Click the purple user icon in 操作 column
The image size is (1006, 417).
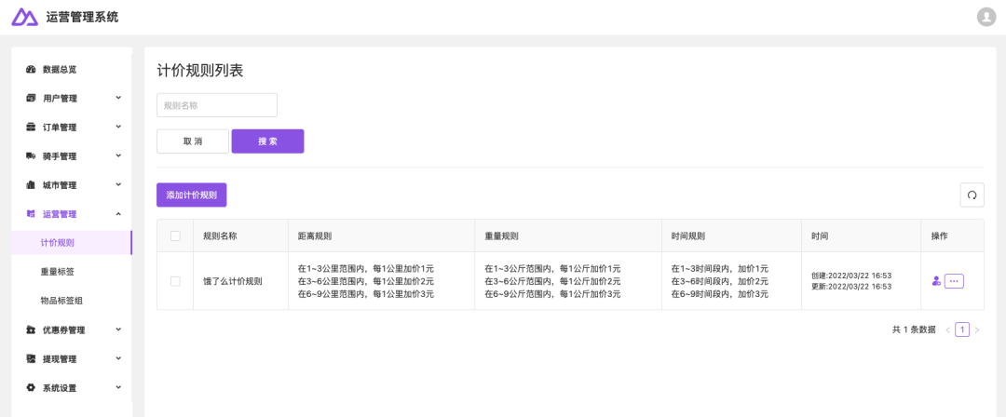[x=936, y=281]
